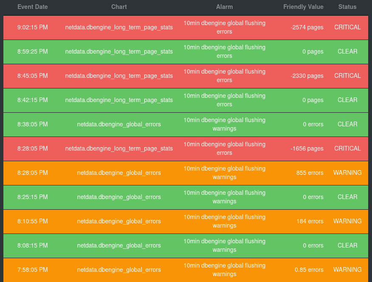372x282 pixels.
Task: Open the netdata.dbengine_global_errors chart link
Action: pyautogui.click(x=119, y=124)
